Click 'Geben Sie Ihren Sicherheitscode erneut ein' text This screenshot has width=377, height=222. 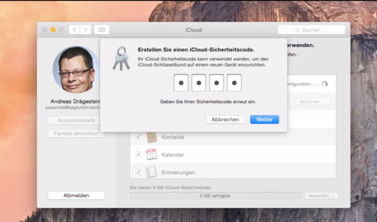(208, 102)
